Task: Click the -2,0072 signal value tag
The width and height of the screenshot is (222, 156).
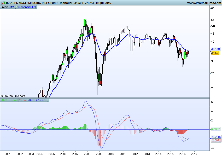Action: (216, 140)
